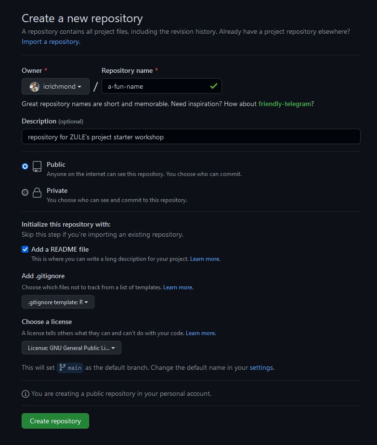Uncheck the Add a README file checkbox

25,249
